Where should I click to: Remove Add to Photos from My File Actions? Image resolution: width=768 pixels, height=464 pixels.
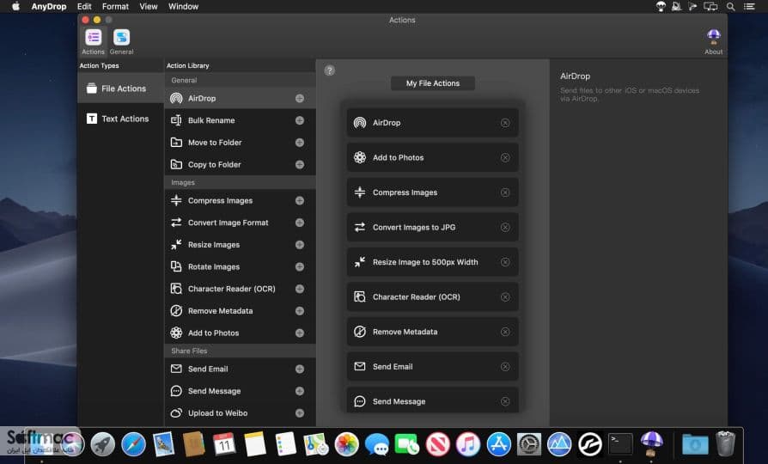coord(505,158)
